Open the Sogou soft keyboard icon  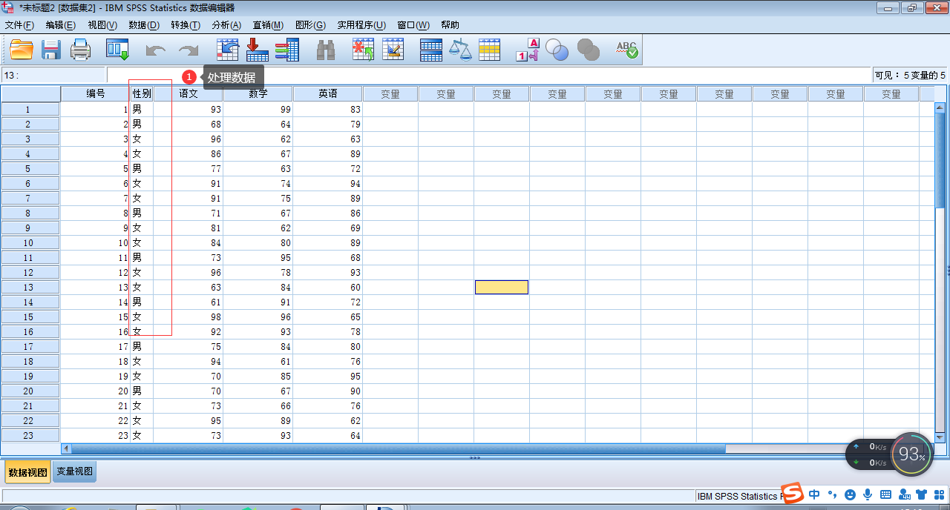pos(885,494)
